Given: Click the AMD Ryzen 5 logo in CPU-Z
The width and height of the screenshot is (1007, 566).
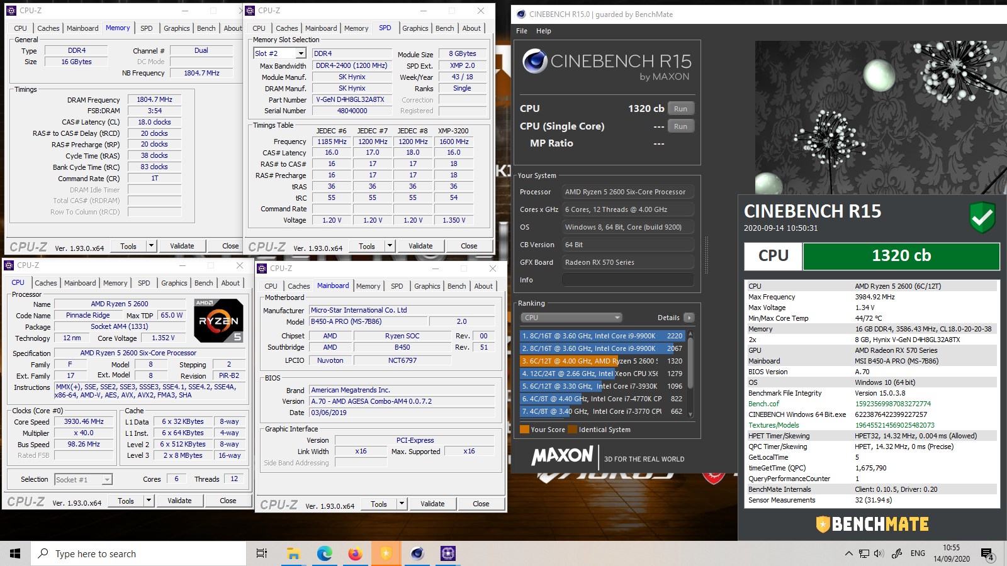Looking at the screenshot, I should 218,320.
